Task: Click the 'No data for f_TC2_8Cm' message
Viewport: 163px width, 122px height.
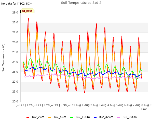Action: (x=17, y=4)
